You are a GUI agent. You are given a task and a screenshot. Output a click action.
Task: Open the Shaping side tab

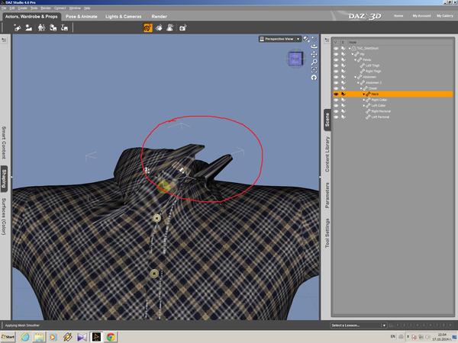tap(4, 179)
